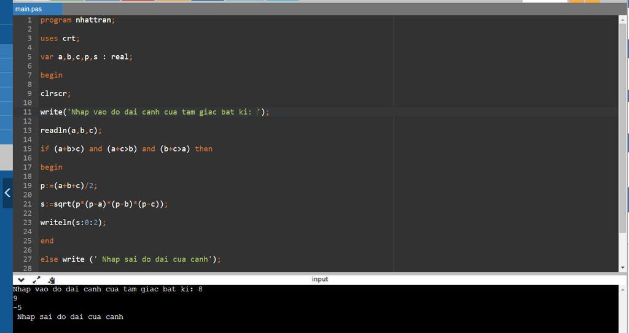Click the 'begin' keyword on line 7

pyautogui.click(x=52, y=75)
